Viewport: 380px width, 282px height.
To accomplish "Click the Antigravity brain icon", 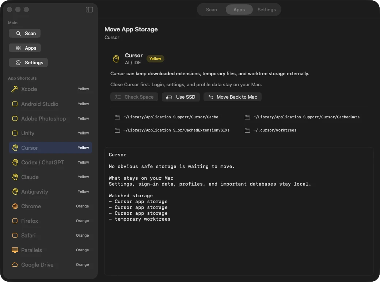I will click(15, 192).
